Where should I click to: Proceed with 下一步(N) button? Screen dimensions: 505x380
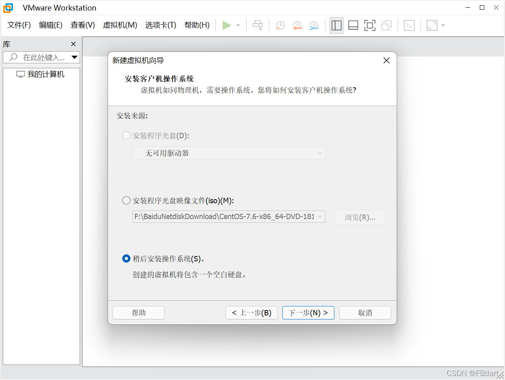[308, 313]
